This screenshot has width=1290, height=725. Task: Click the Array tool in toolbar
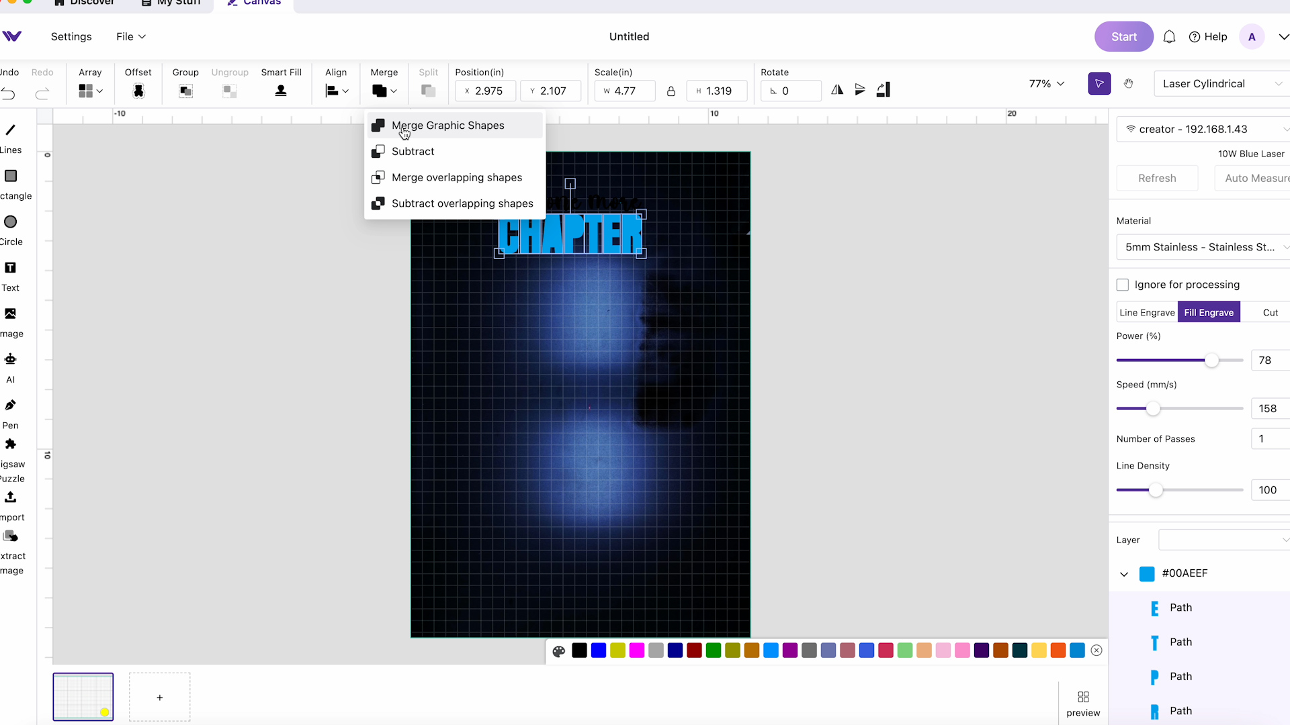click(x=89, y=83)
